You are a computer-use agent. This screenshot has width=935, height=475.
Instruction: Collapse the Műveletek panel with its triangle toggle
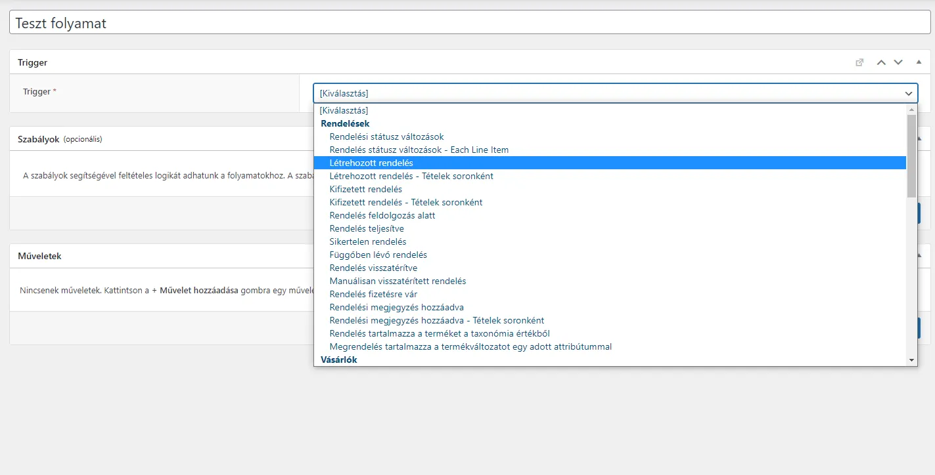tap(919, 256)
